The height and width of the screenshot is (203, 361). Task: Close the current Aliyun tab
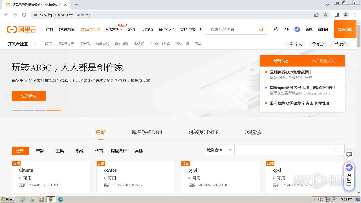point(65,5)
